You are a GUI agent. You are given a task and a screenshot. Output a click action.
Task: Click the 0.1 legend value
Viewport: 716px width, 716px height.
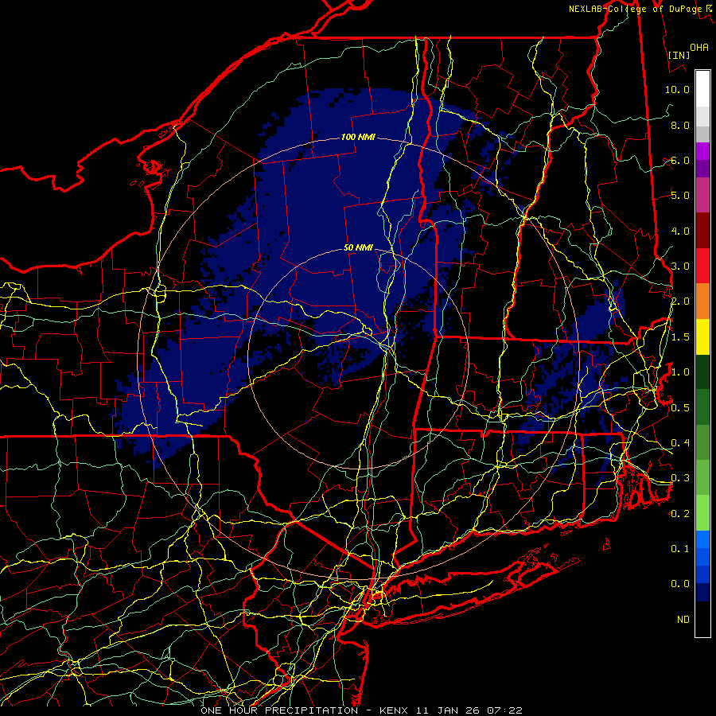680,549
